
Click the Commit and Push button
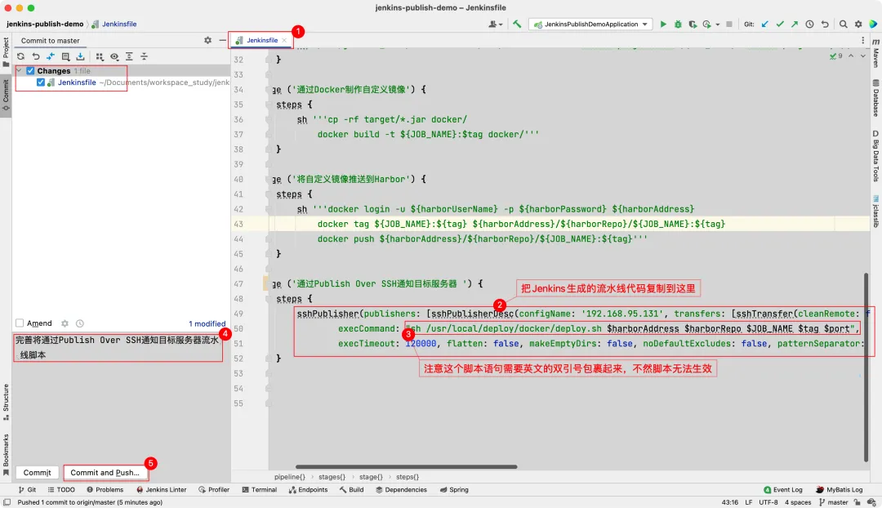105,473
